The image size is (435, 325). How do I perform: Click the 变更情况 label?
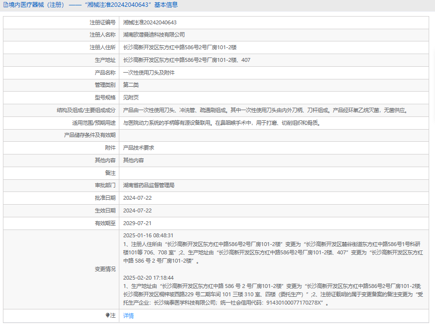pyautogui.click(x=105, y=269)
